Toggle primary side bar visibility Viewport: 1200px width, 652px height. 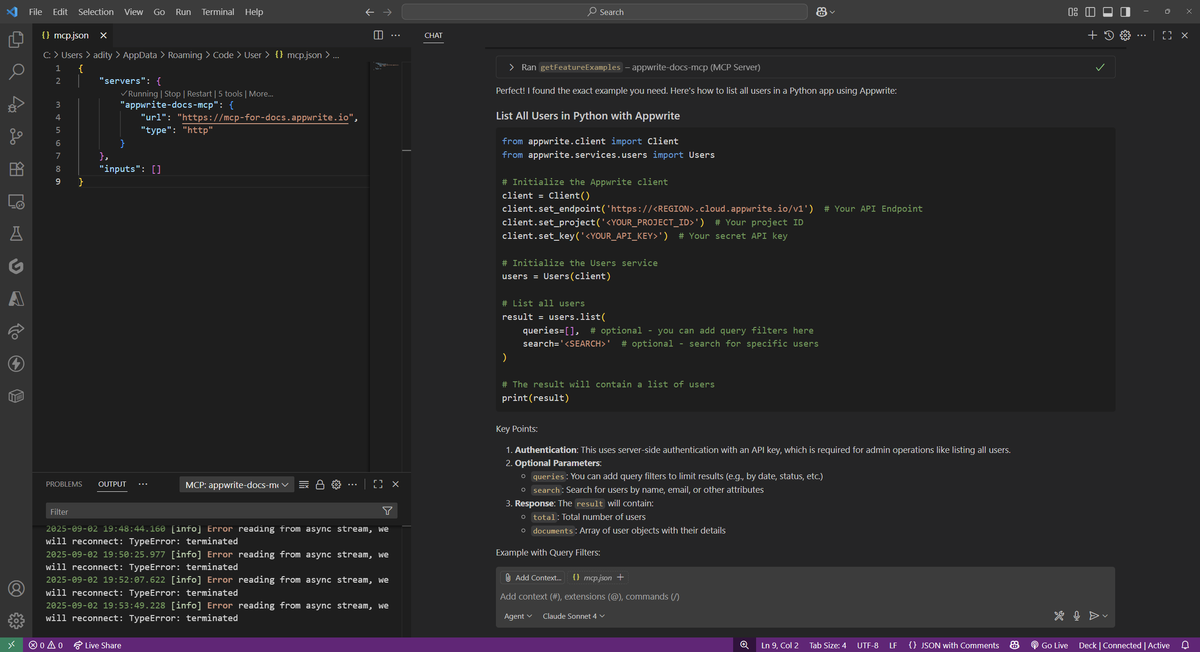(x=1090, y=12)
